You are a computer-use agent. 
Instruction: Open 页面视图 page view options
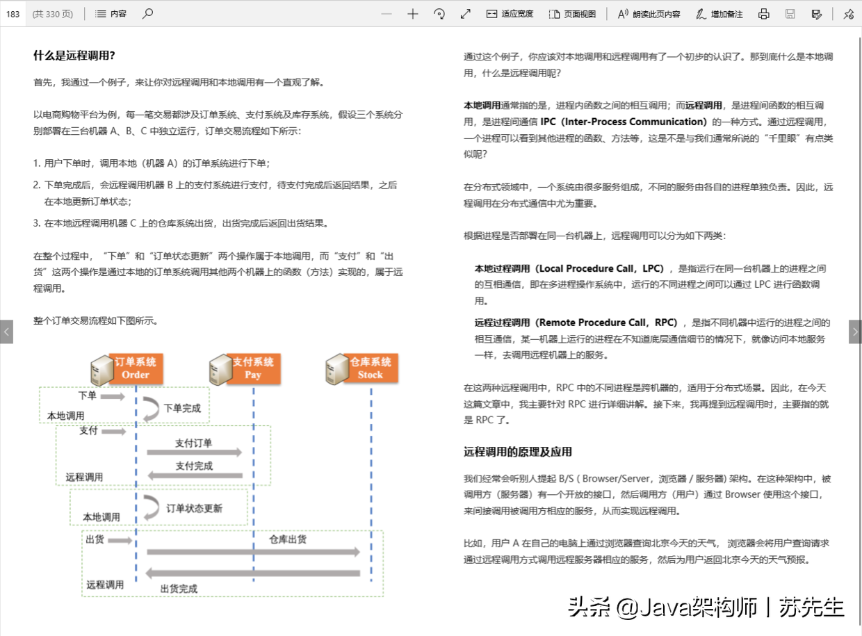tap(572, 14)
